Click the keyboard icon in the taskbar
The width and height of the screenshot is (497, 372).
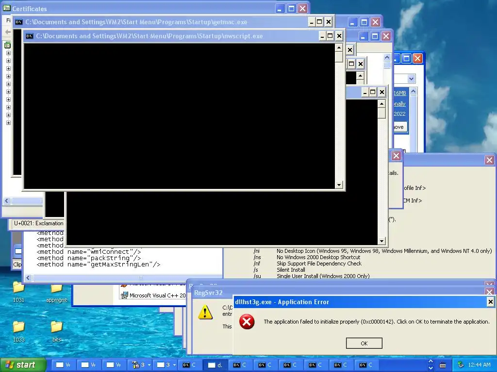click(x=443, y=365)
